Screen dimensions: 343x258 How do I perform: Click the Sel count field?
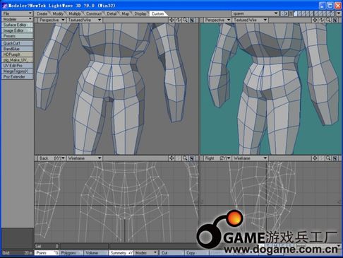(x=47, y=246)
